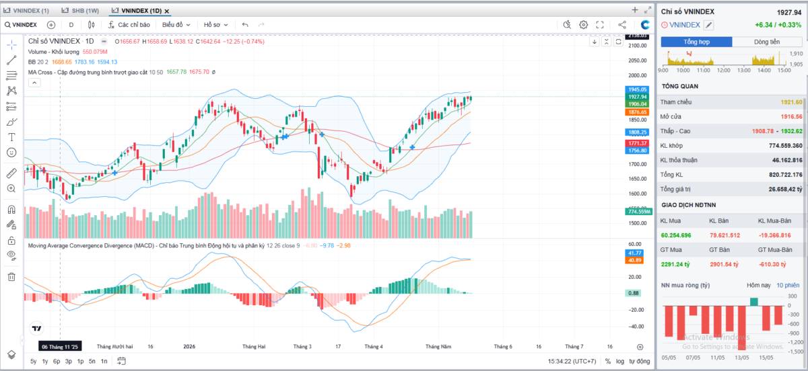Viewport: 808px width, 371px height.
Task: Close the VNINDEX (1D) tab
Action: point(167,11)
